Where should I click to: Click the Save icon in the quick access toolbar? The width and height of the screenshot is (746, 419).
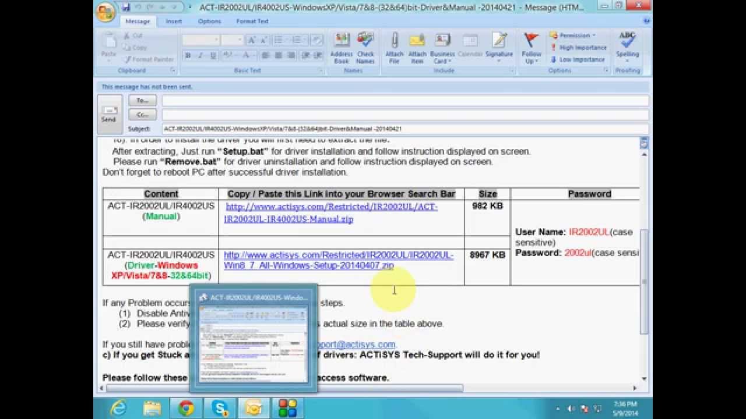(126, 8)
